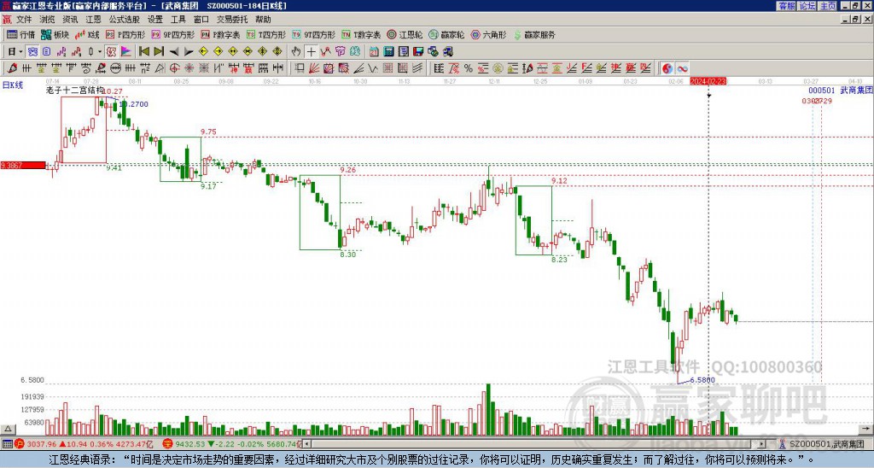Select the percent % retracement tool
Screen dimensions: 874x468
(x=469, y=68)
